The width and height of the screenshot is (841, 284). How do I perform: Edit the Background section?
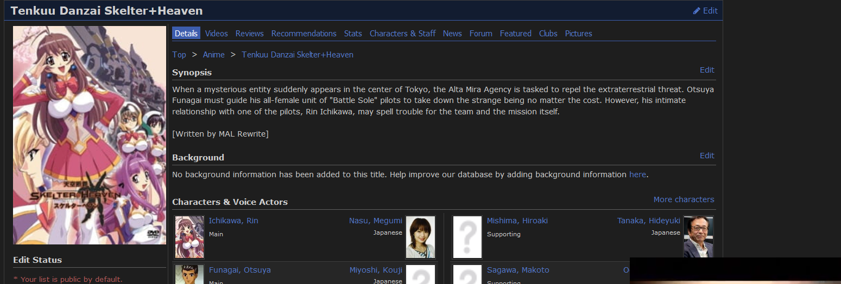707,156
